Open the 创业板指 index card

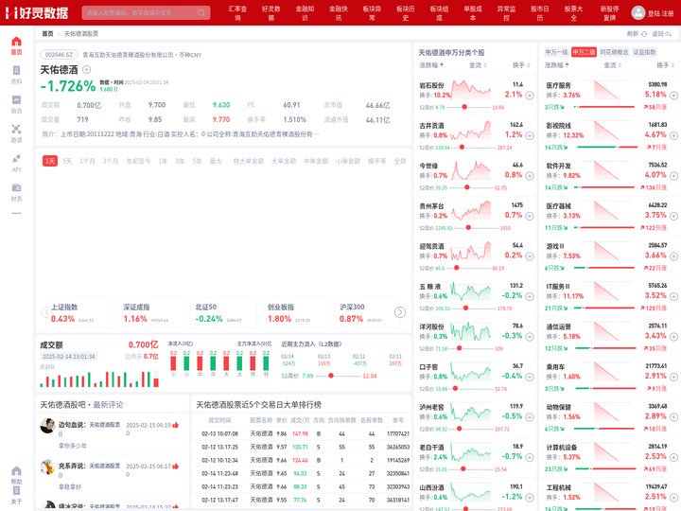pyautogui.click(x=294, y=312)
